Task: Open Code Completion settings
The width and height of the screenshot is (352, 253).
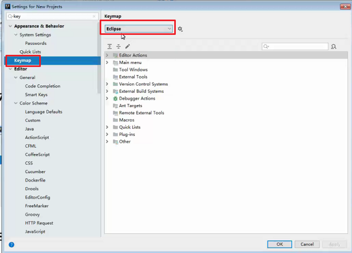Action: pyautogui.click(x=43, y=86)
